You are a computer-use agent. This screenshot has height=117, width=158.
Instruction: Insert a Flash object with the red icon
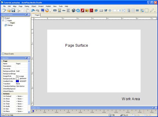point(82,10)
